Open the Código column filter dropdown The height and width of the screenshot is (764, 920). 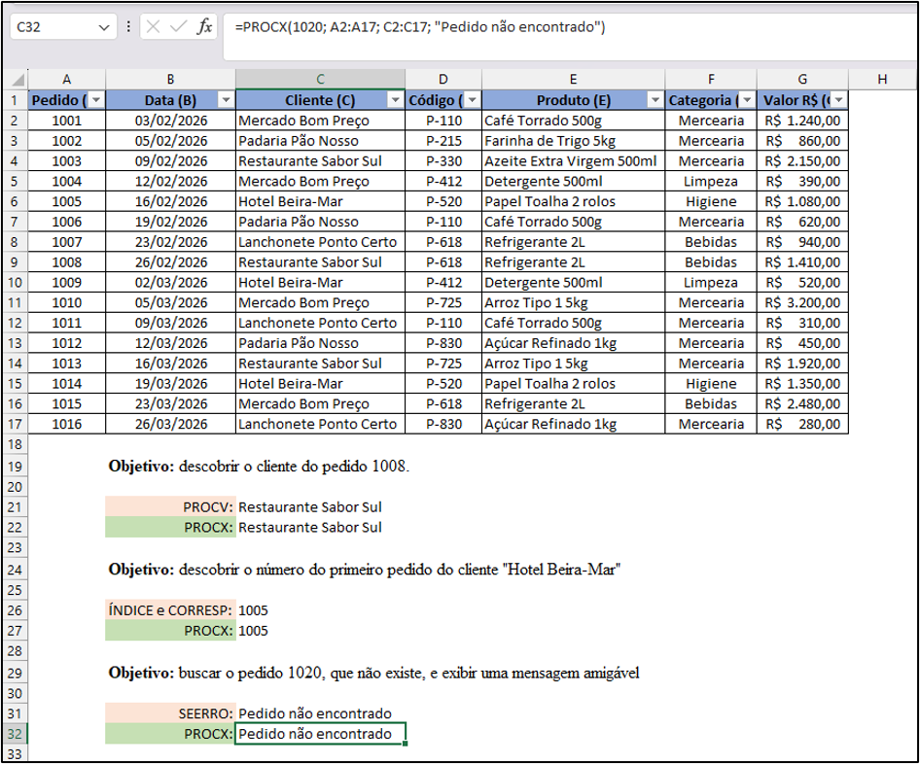point(473,100)
